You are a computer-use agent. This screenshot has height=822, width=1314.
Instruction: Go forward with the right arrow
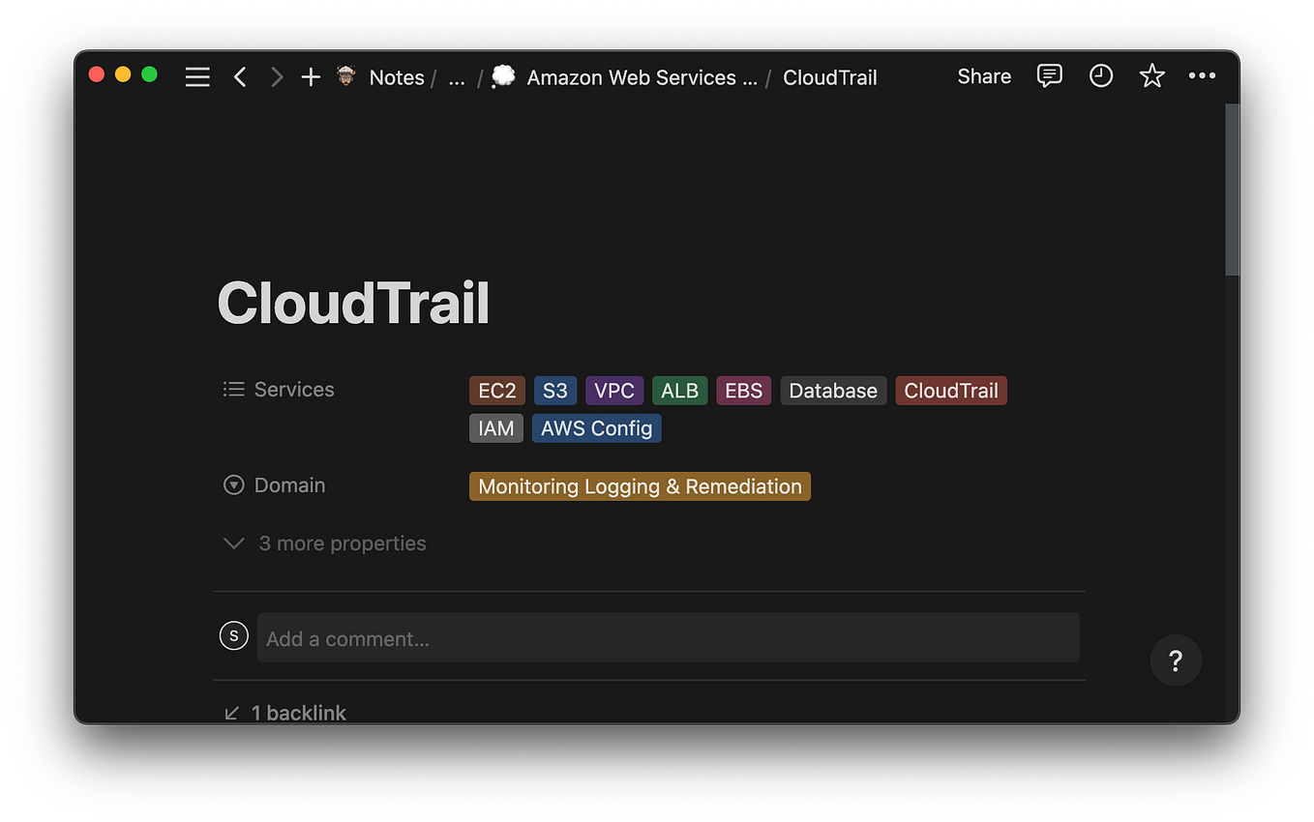[x=277, y=77]
